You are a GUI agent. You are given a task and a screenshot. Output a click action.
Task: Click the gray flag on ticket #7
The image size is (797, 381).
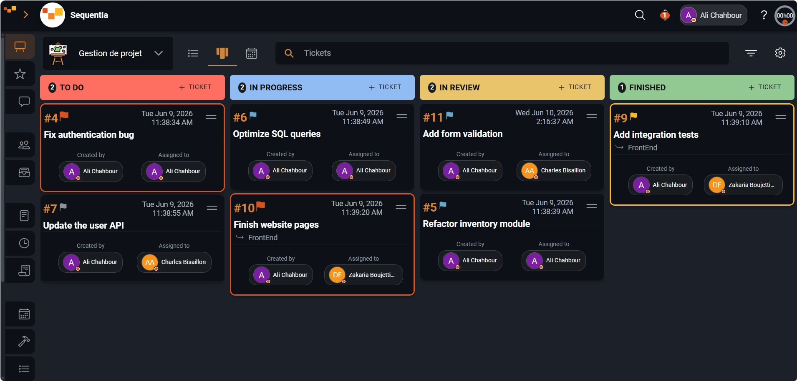63,207
